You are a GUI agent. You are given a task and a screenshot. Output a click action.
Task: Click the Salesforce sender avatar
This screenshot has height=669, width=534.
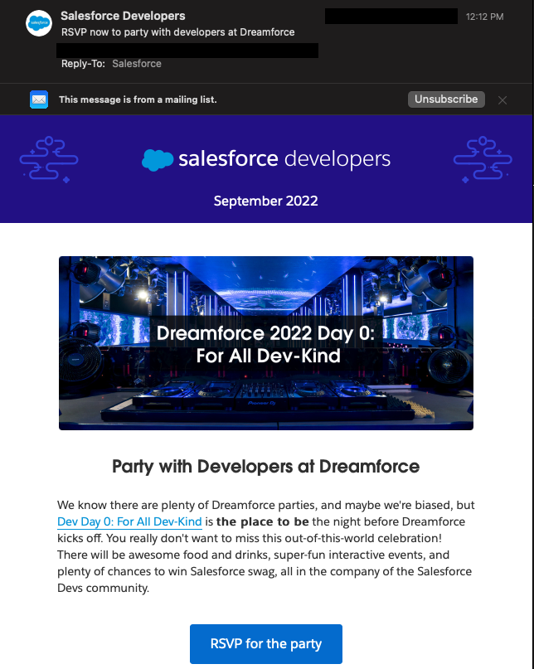click(x=39, y=23)
